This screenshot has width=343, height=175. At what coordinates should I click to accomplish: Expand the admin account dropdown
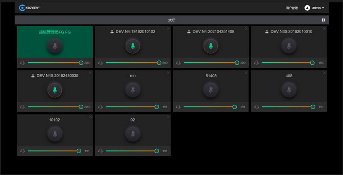[323, 8]
